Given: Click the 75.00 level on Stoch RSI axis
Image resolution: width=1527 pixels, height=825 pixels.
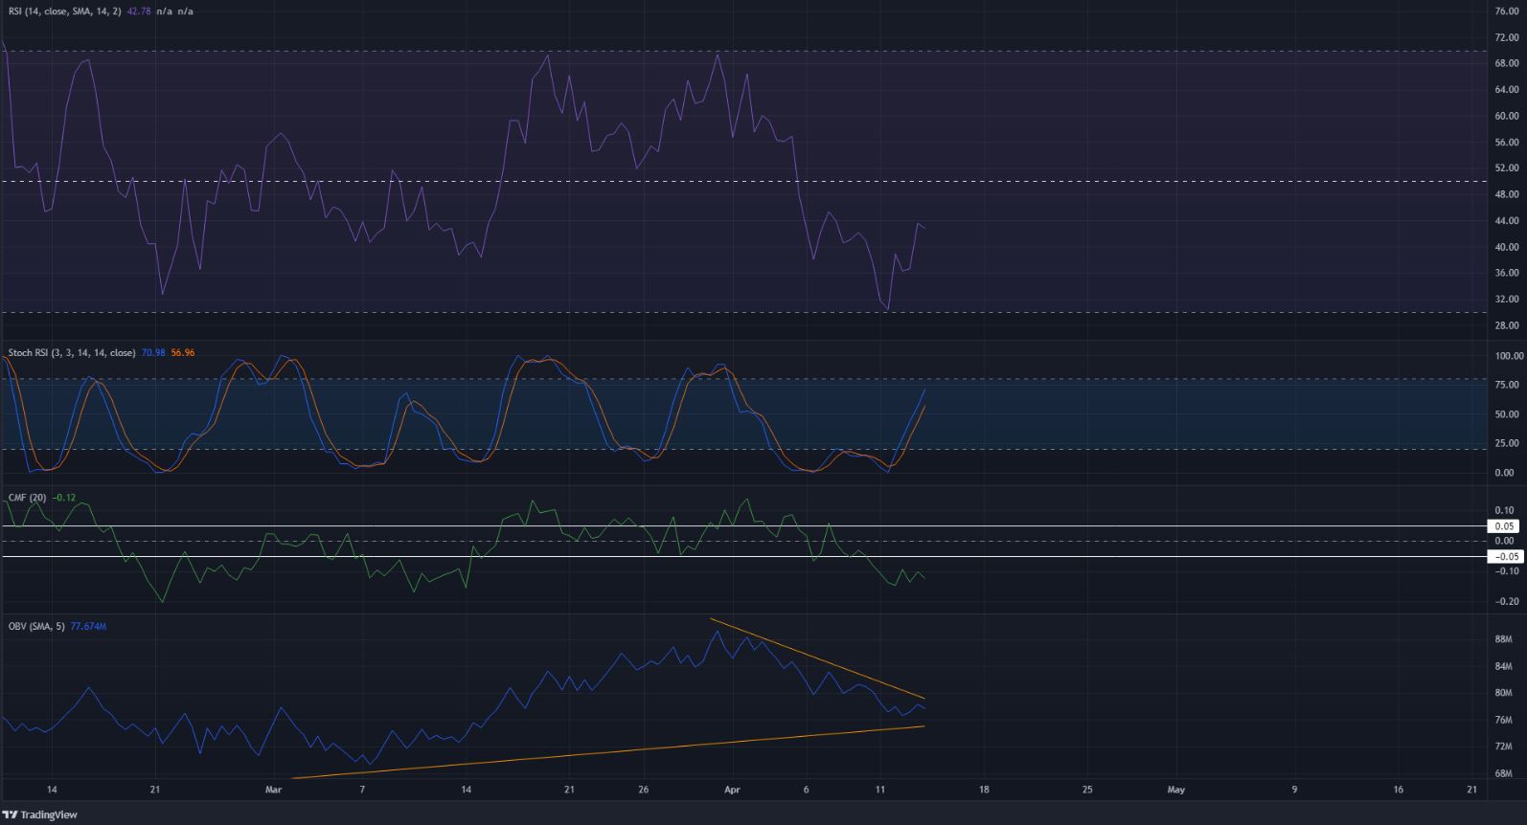Looking at the screenshot, I should pos(1508,385).
